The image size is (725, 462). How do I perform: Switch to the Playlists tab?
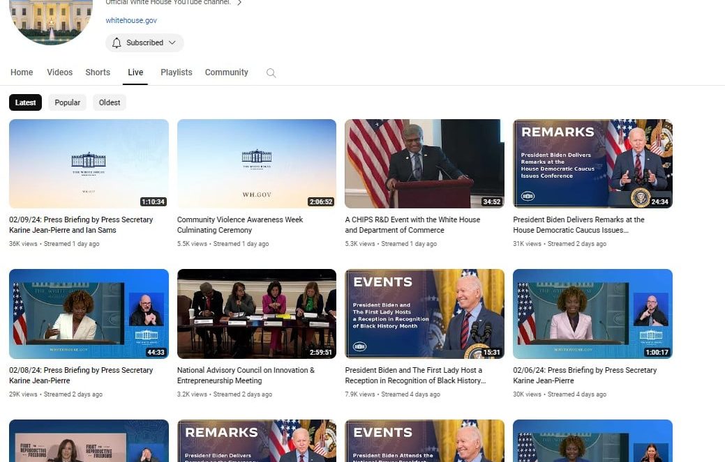pyautogui.click(x=176, y=72)
